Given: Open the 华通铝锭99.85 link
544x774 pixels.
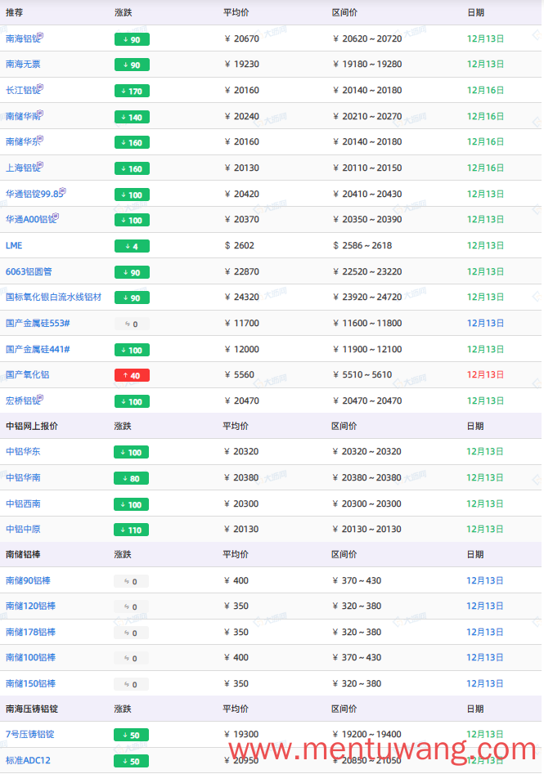Looking at the screenshot, I should [x=34, y=194].
